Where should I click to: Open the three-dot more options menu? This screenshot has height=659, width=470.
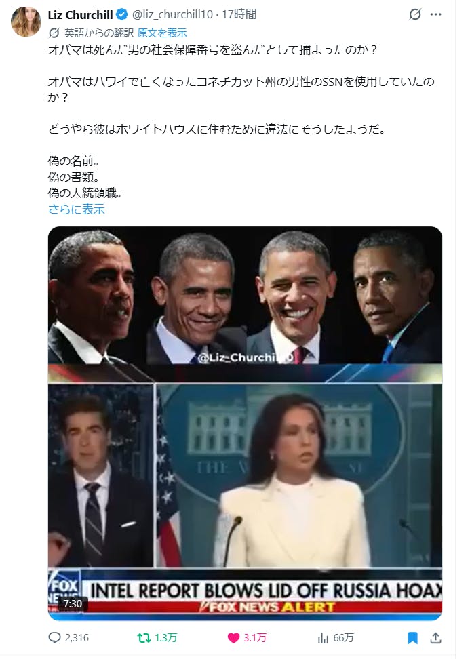pos(435,15)
